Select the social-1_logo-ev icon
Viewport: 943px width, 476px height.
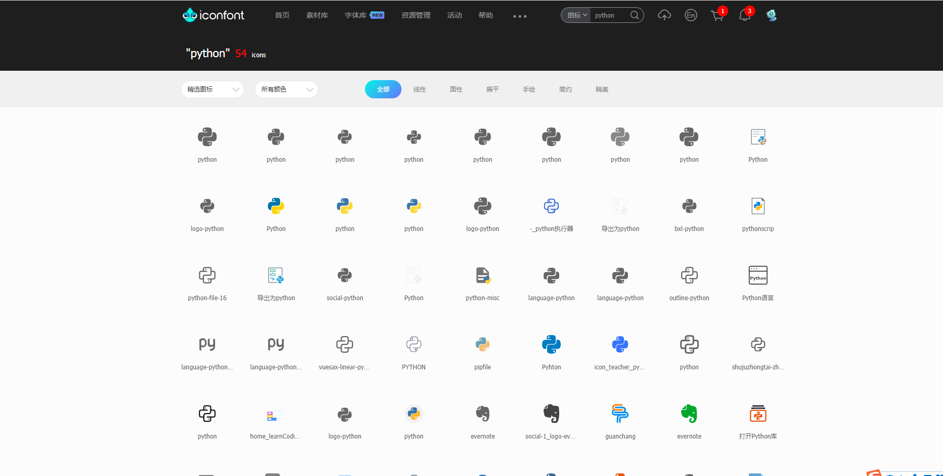[x=551, y=414]
